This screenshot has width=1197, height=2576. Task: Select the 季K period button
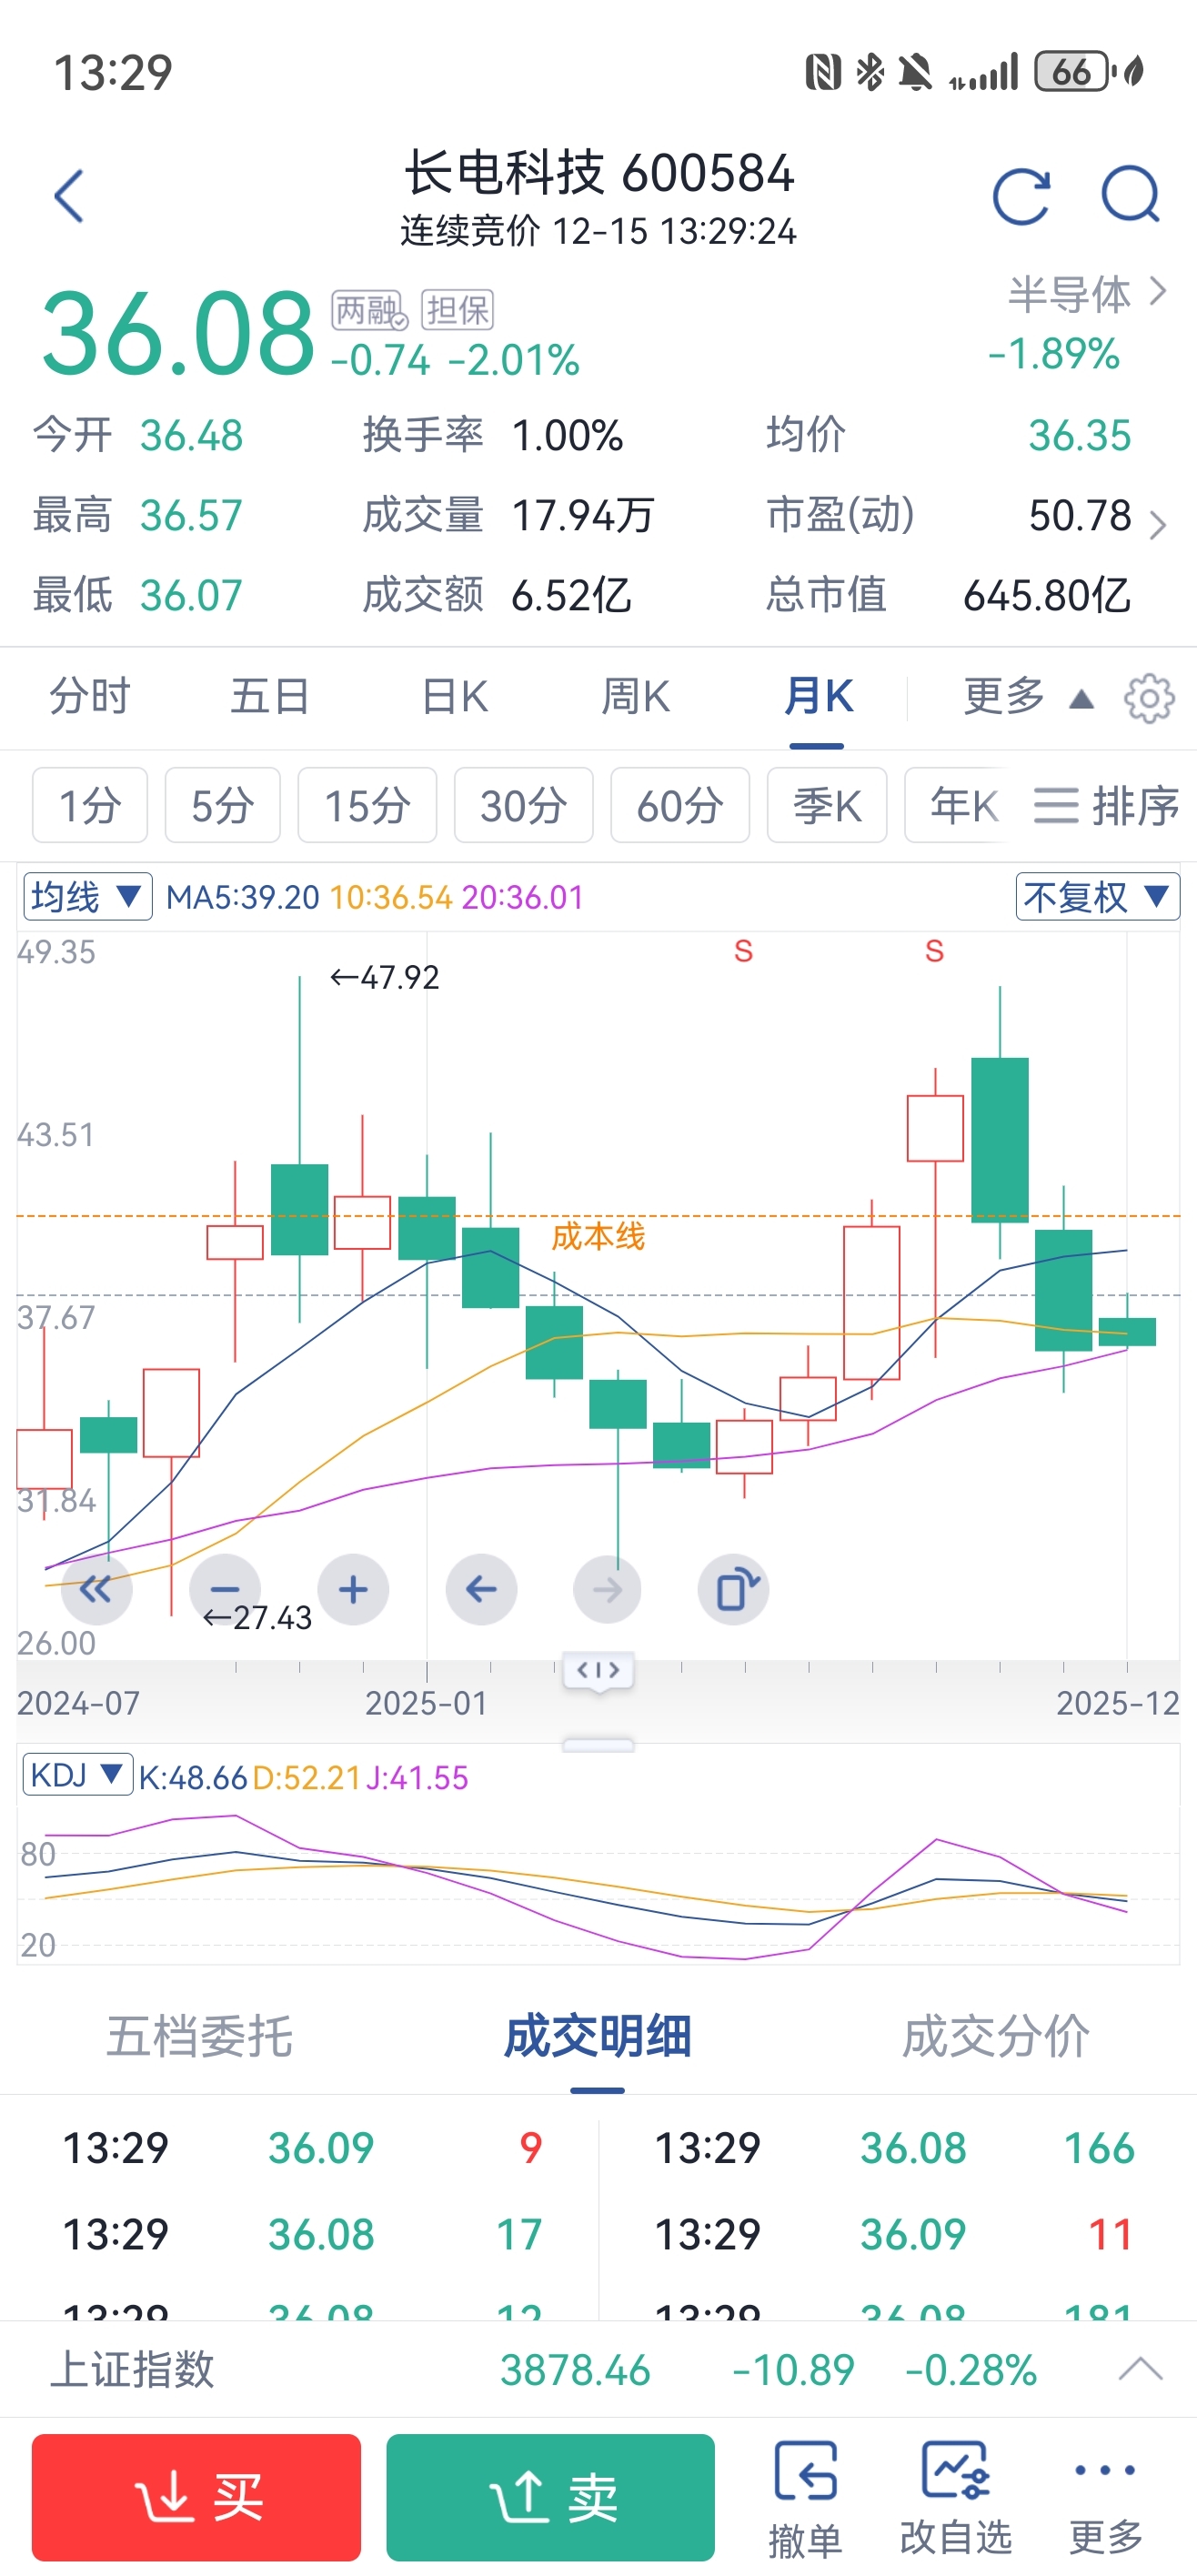click(x=826, y=805)
